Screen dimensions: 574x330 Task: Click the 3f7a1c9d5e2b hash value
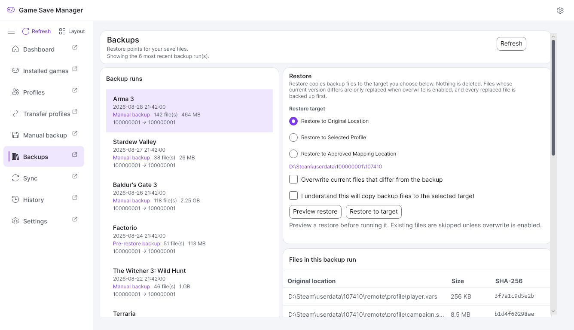pyautogui.click(x=514, y=296)
